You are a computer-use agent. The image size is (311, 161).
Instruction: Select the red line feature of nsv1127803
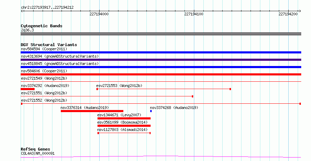[124, 133]
